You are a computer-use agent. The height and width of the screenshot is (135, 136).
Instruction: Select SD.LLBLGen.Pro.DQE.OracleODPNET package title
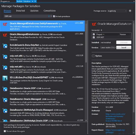click(x=29, y=77)
